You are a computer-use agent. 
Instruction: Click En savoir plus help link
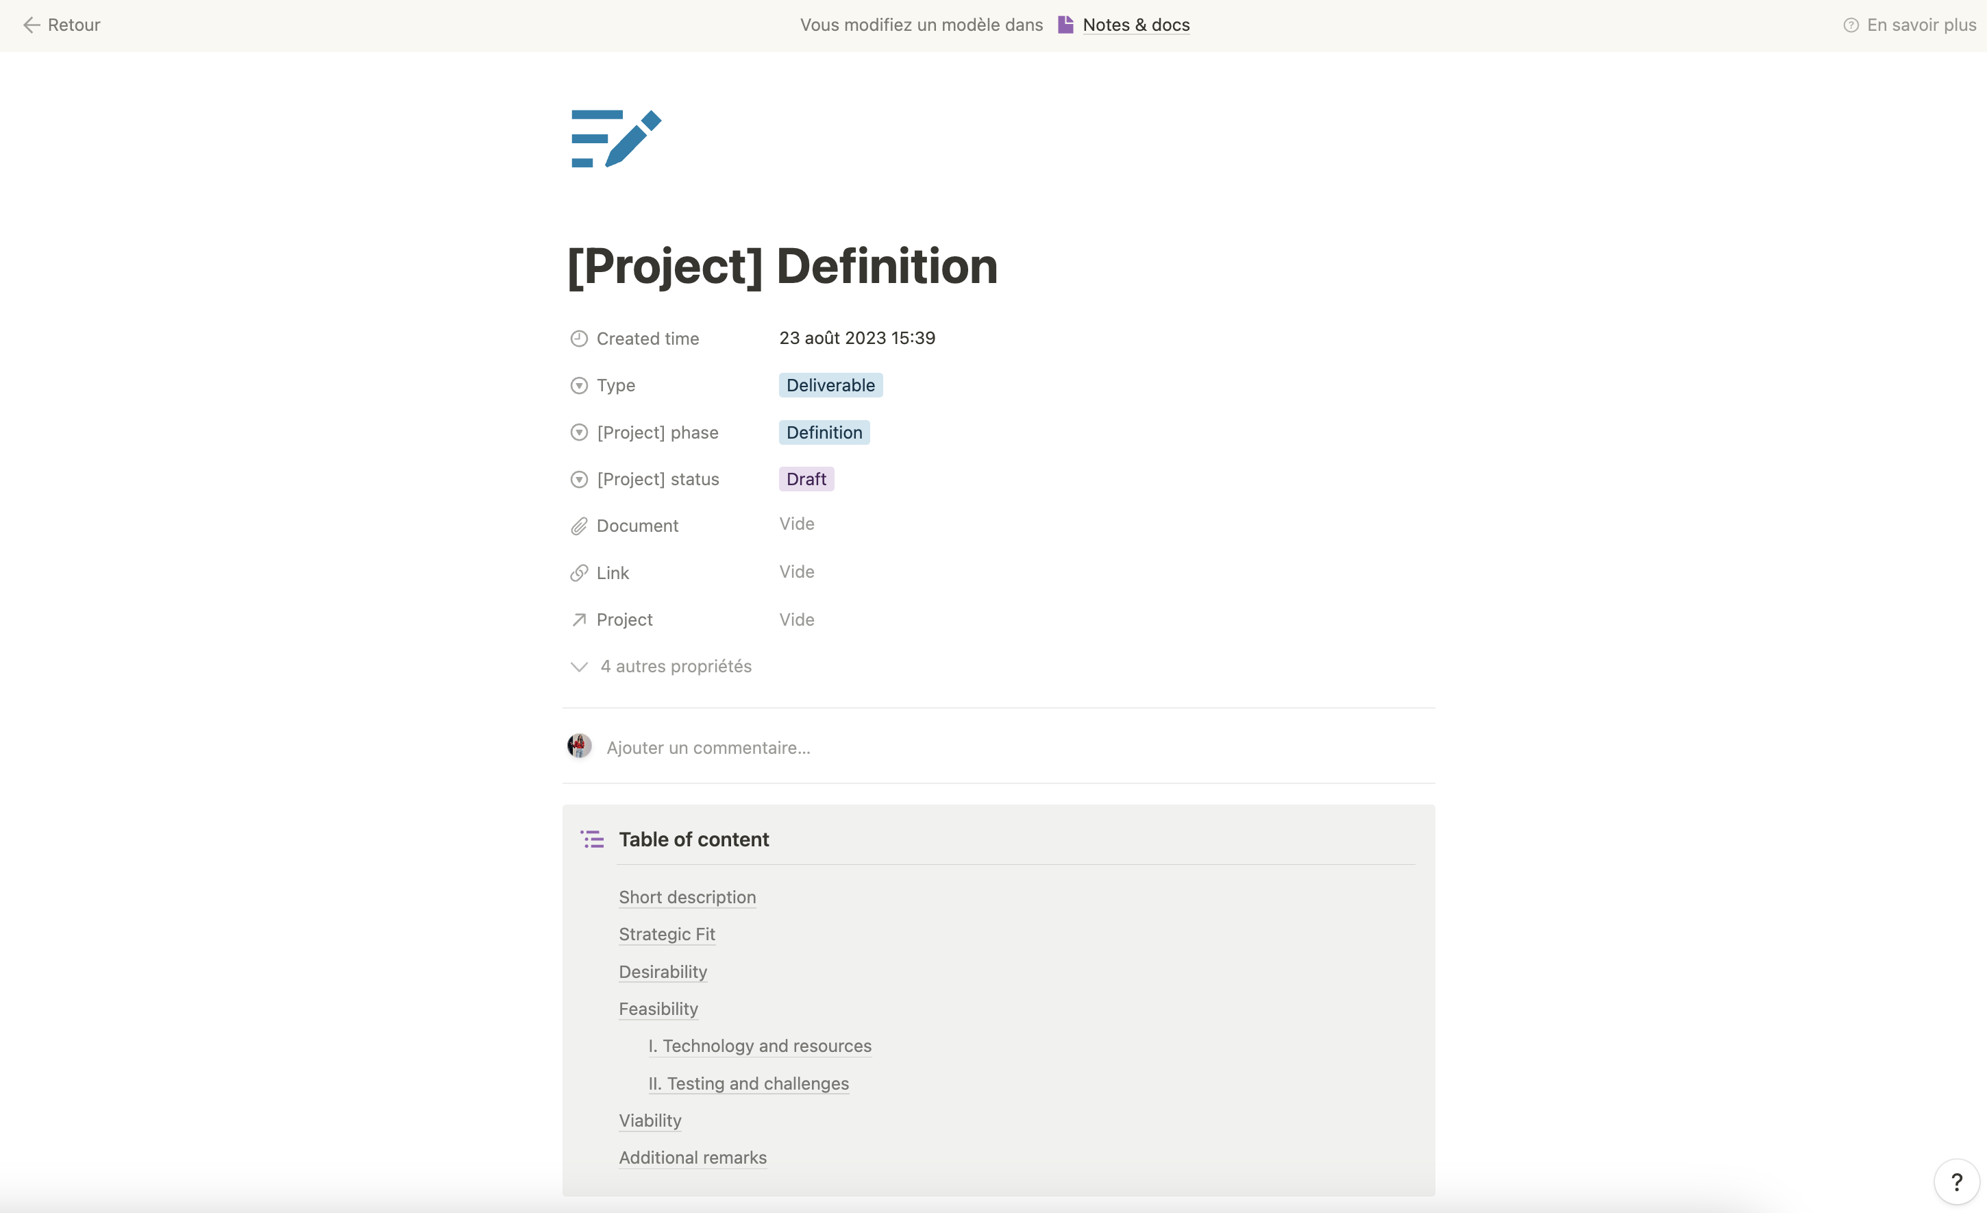tap(1920, 25)
